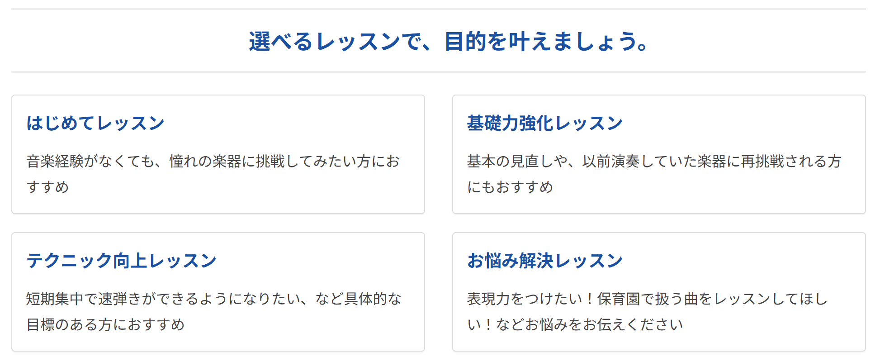Click the line starting 基本の見直しや
Viewport: 880px width, 362px height.
coord(654,161)
